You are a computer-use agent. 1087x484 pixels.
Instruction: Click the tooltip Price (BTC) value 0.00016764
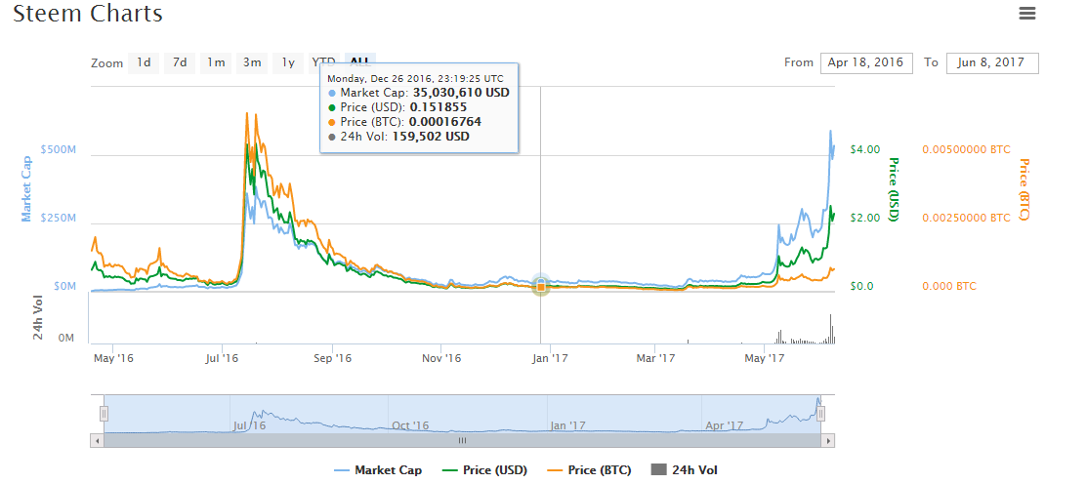445,122
